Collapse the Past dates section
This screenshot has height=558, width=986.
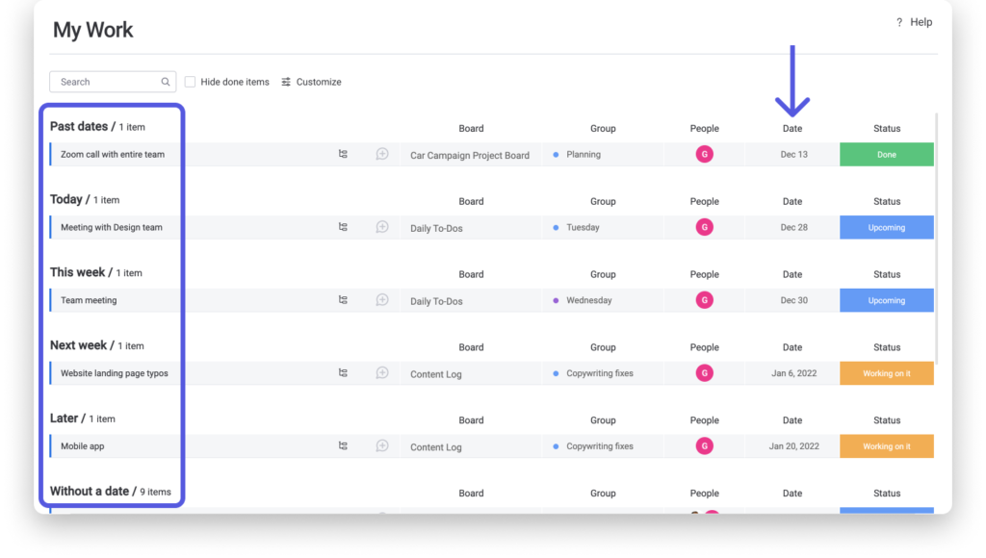(x=81, y=126)
